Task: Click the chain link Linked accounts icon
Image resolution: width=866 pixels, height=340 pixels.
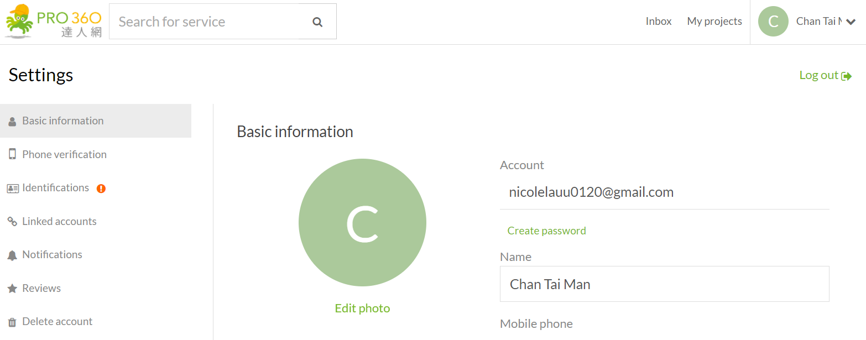Action: [12, 222]
